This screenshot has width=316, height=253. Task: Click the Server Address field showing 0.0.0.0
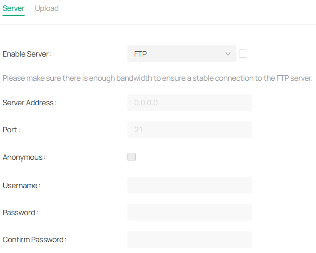point(190,103)
